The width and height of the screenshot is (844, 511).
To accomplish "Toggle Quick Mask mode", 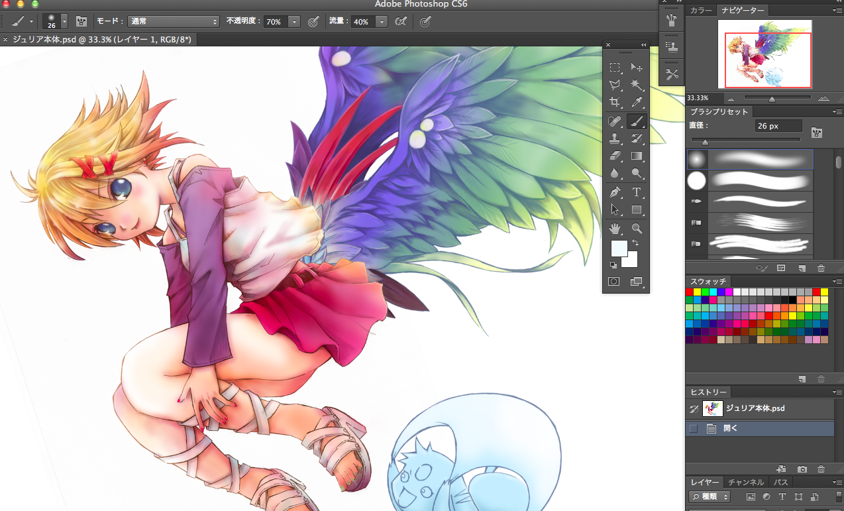I will click(x=614, y=282).
